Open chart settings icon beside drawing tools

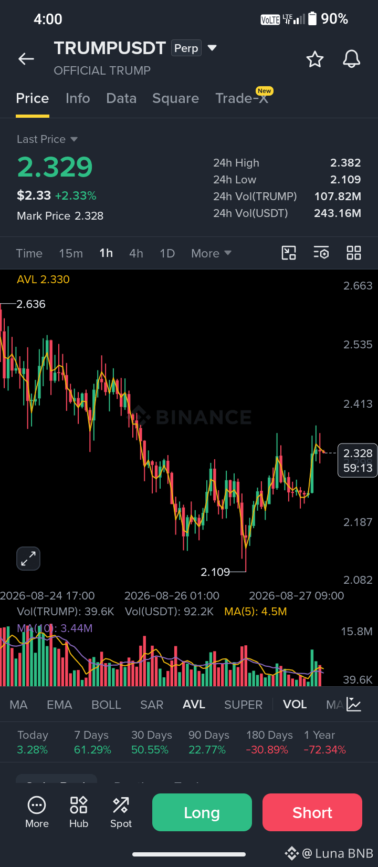[x=321, y=253]
